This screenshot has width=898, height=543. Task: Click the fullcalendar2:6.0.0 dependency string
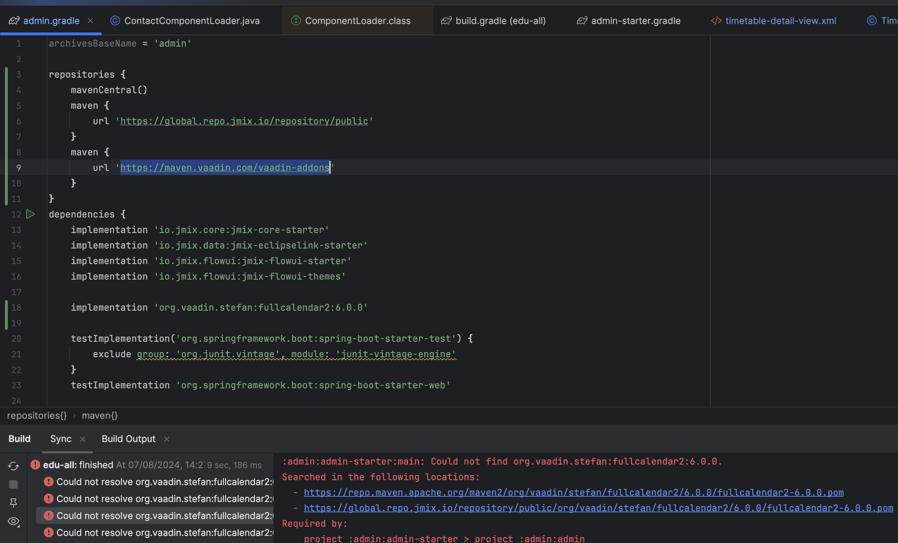click(x=261, y=308)
